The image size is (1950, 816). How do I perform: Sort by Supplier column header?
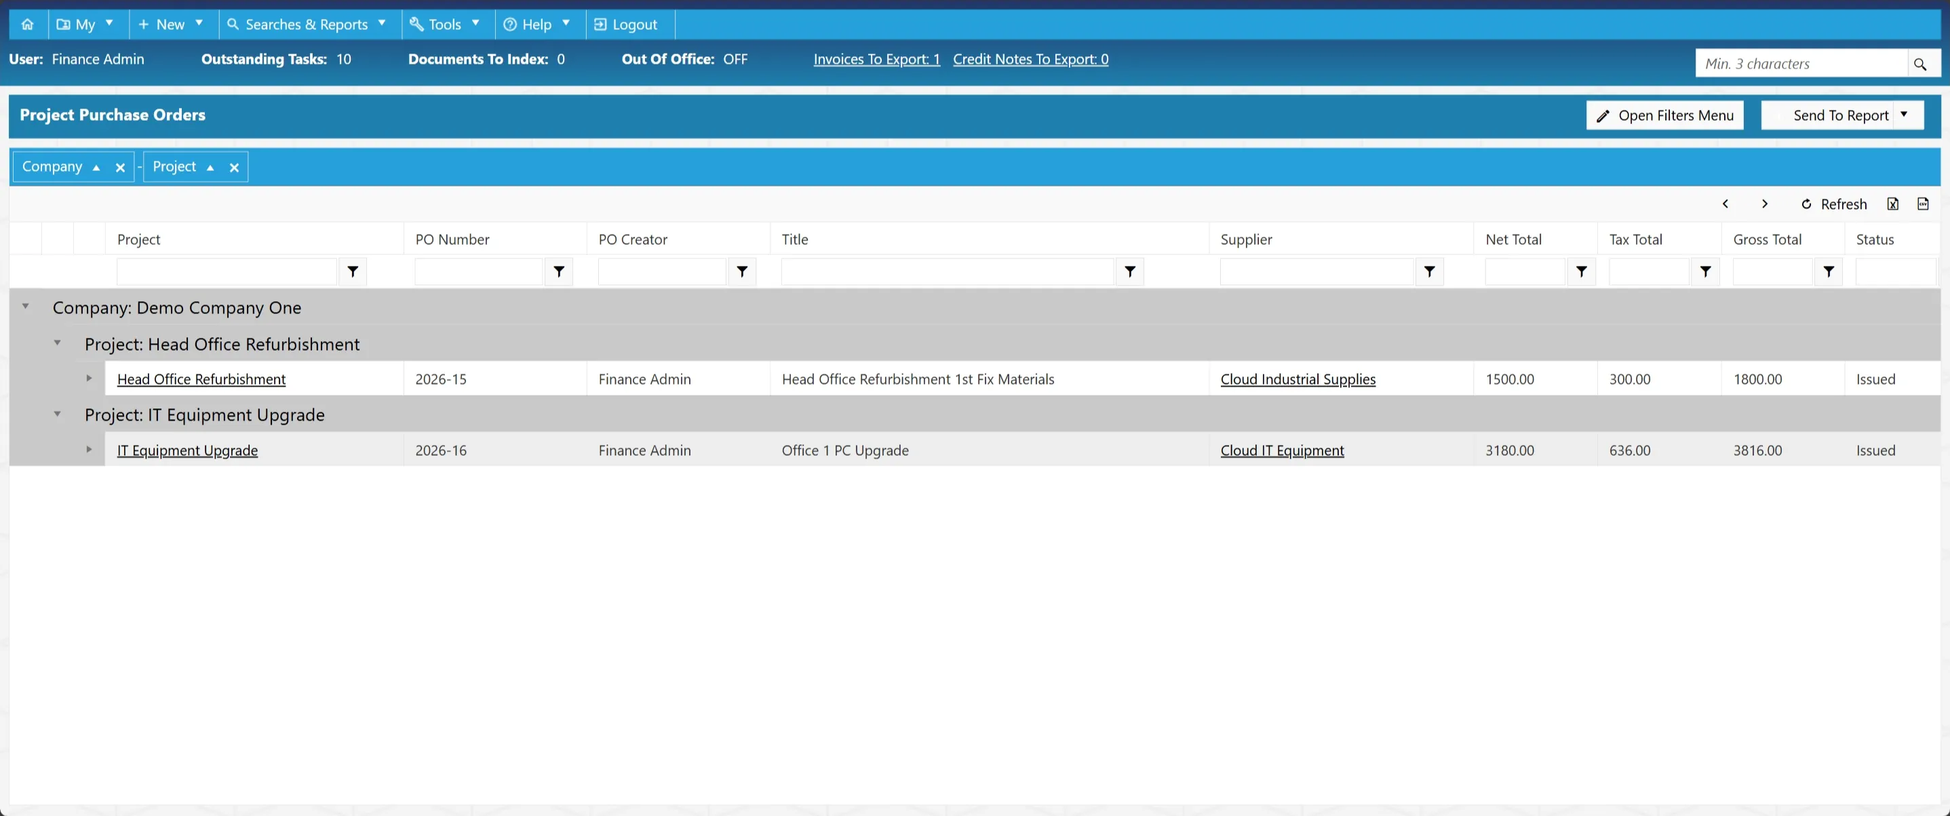click(x=1246, y=239)
